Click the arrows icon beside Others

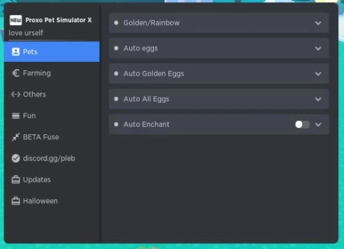pos(16,94)
